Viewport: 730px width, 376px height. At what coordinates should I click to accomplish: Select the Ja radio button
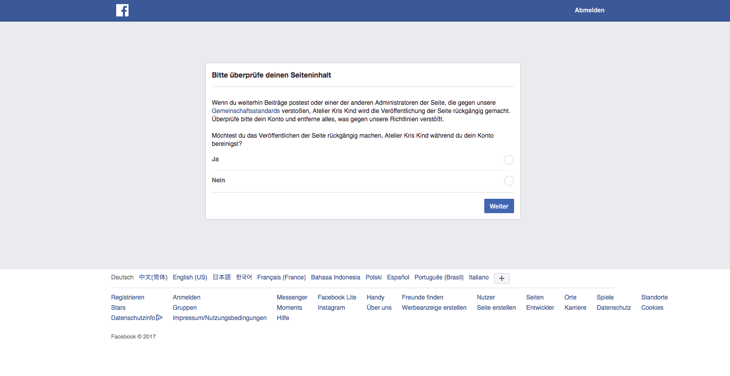click(x=509, y=160)
